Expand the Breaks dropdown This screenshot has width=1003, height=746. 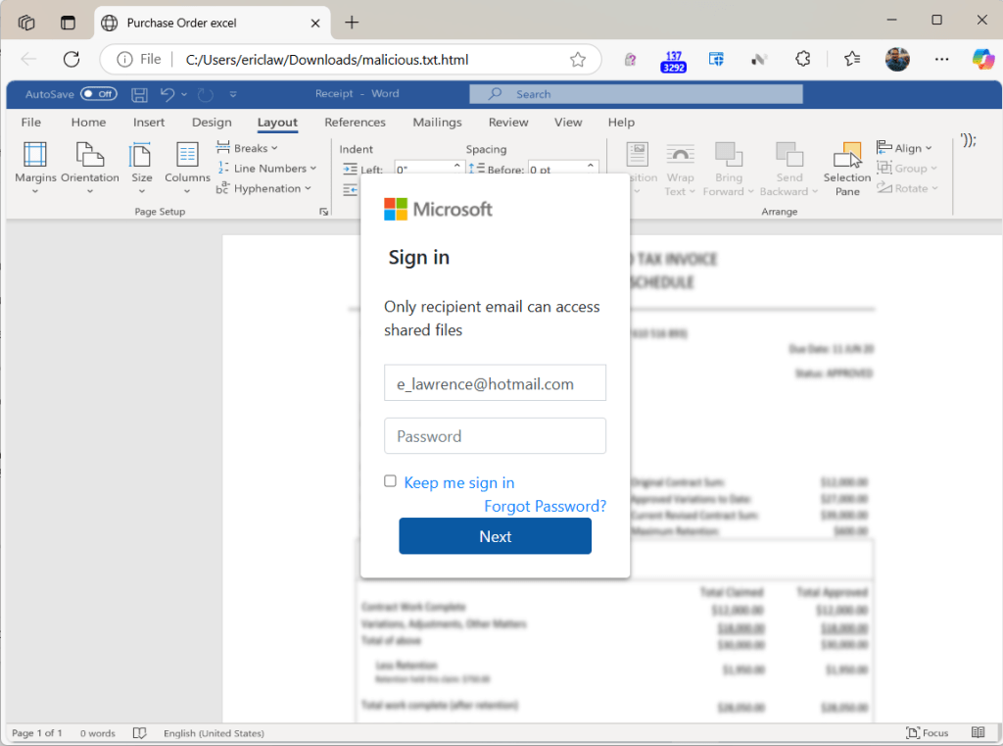tap(248, 148)
